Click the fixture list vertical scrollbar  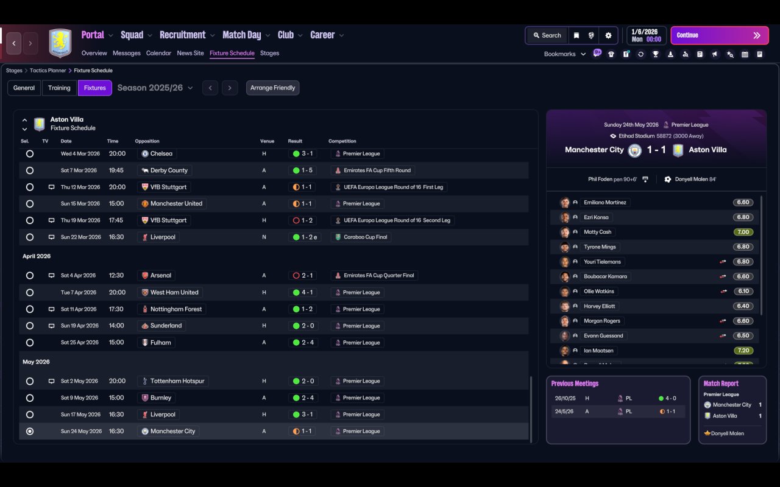pos(531,409)
